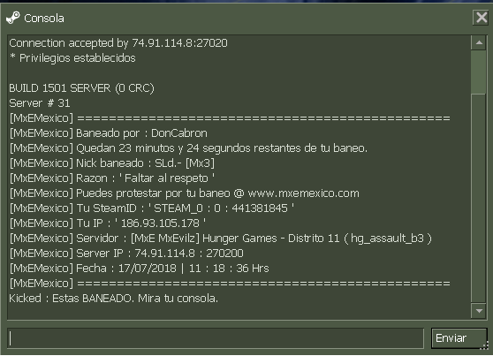The width and height of the screenshot is (493, 356).
Task: Click the 'Tu IP' 186.93.105.178 line
Action: pyautogui.click(x=108, y=223)
